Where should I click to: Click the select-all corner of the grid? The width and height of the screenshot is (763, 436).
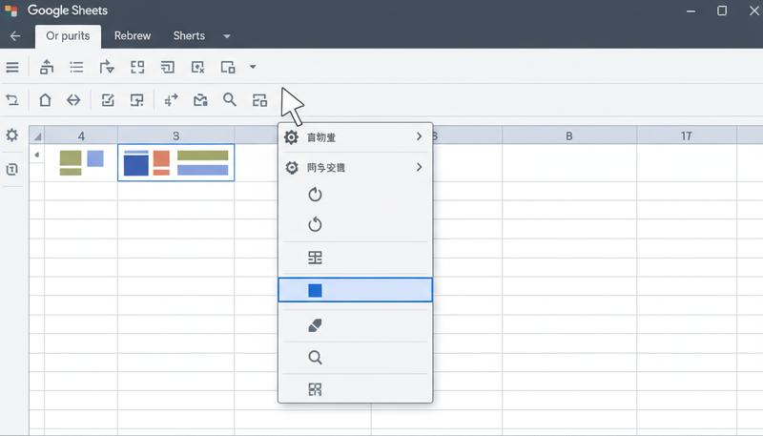[36, 135]
